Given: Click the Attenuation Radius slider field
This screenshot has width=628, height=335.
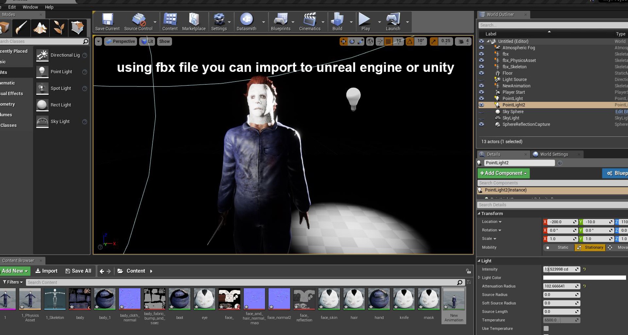Looking at the screenshot, I should (x=561, y=286).
